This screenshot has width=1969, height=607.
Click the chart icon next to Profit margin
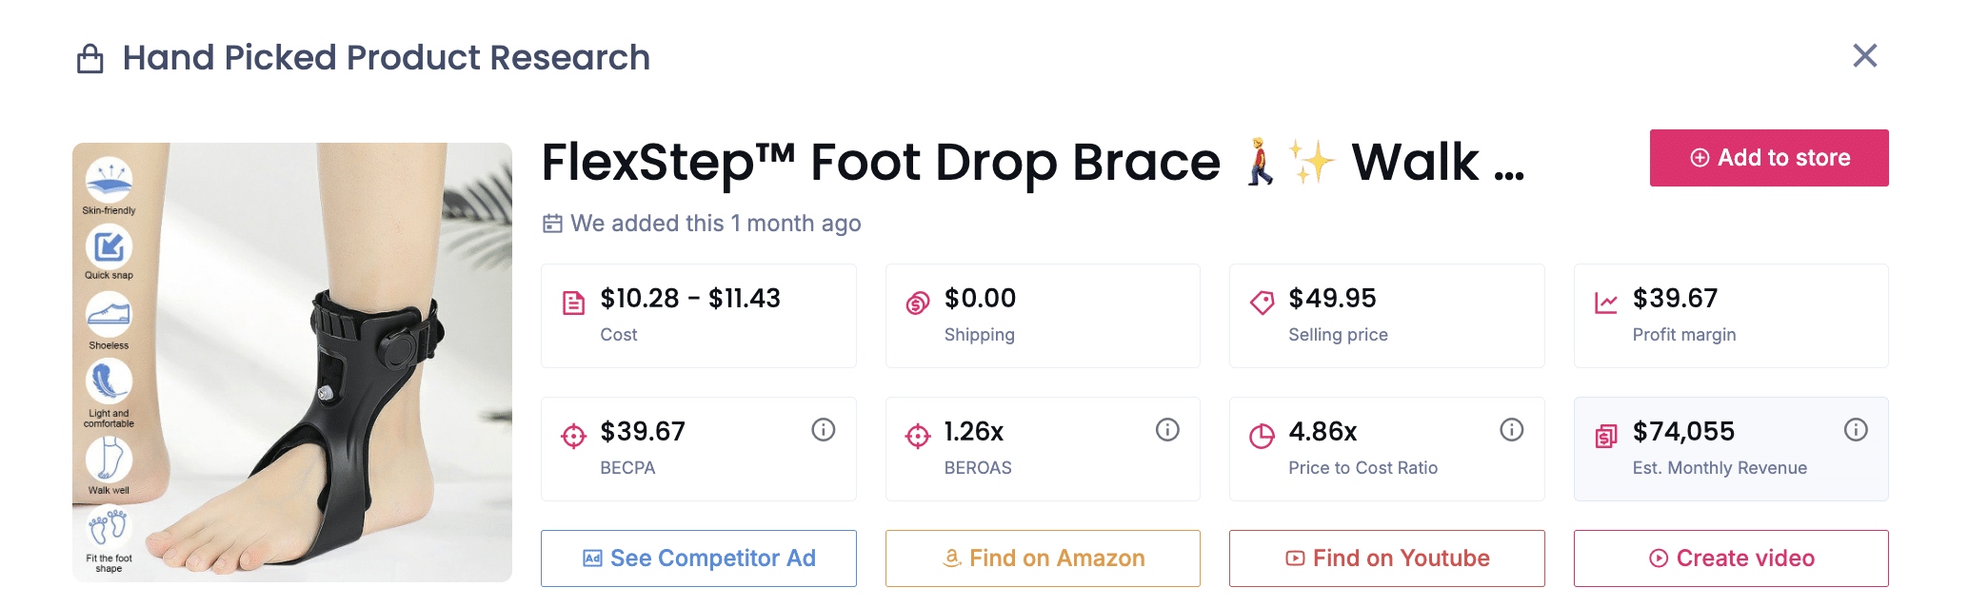(1606, 300)
